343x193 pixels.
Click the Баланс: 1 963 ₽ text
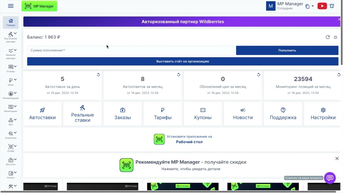44,37
